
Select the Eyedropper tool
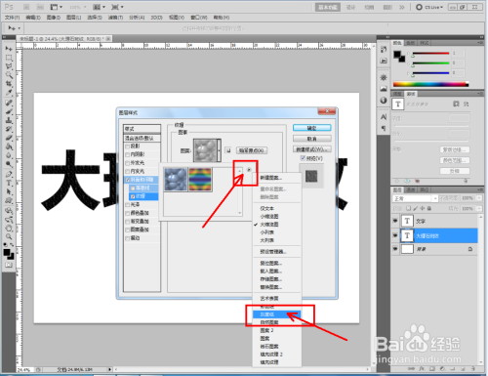click(9, 93)
